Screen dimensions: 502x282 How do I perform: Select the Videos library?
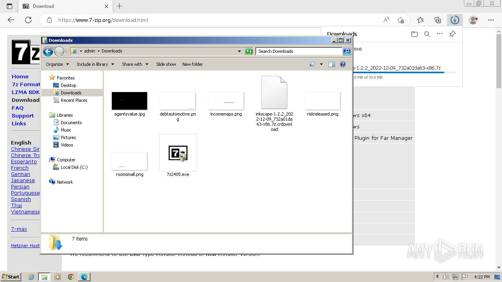pyautogui.click(x=67, y=145)
